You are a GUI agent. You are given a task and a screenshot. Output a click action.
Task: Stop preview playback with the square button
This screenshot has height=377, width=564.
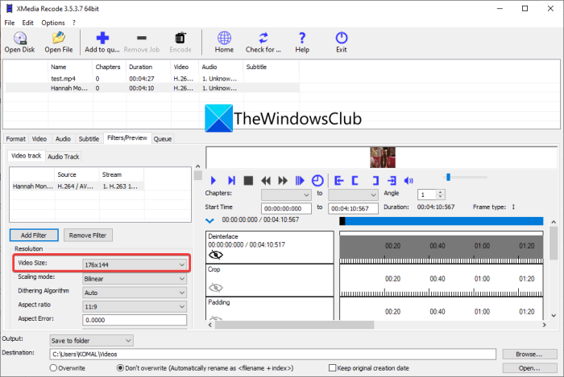point(248,181)
